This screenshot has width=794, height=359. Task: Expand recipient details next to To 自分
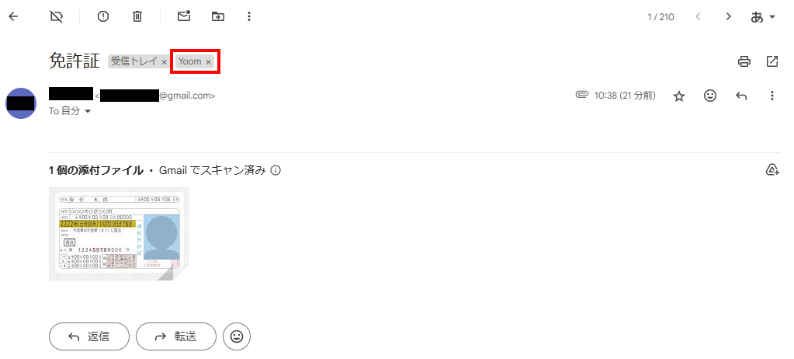(x=88, y=112)
